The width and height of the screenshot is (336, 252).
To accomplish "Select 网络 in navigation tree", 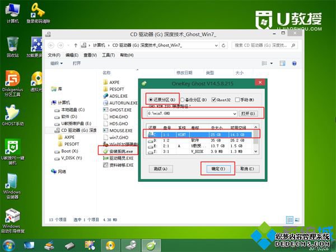I will pos(59,171).
